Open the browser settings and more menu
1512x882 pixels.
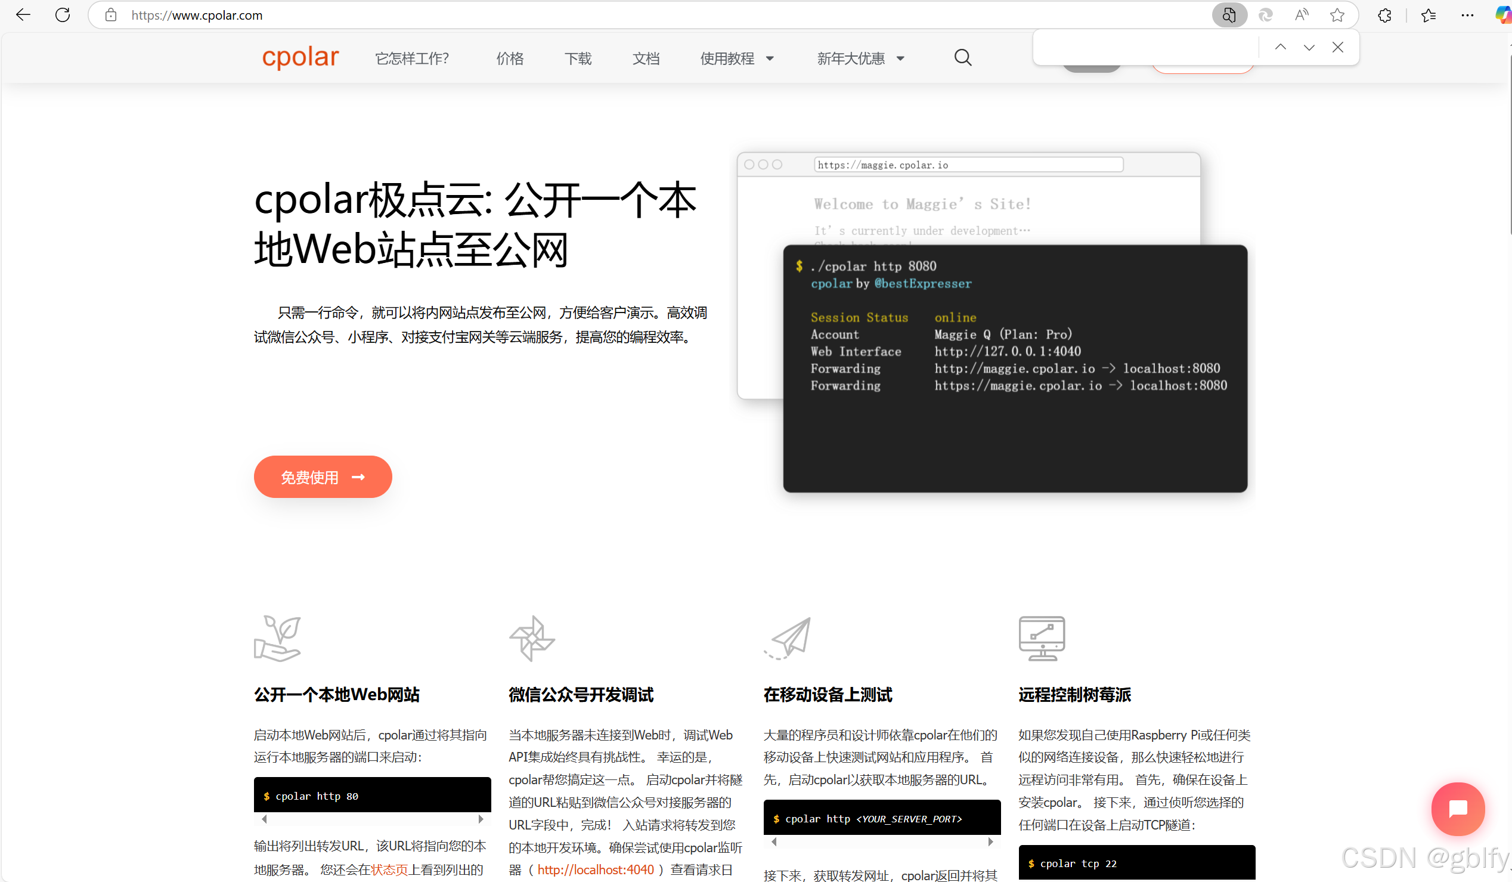coord(1468,15)
